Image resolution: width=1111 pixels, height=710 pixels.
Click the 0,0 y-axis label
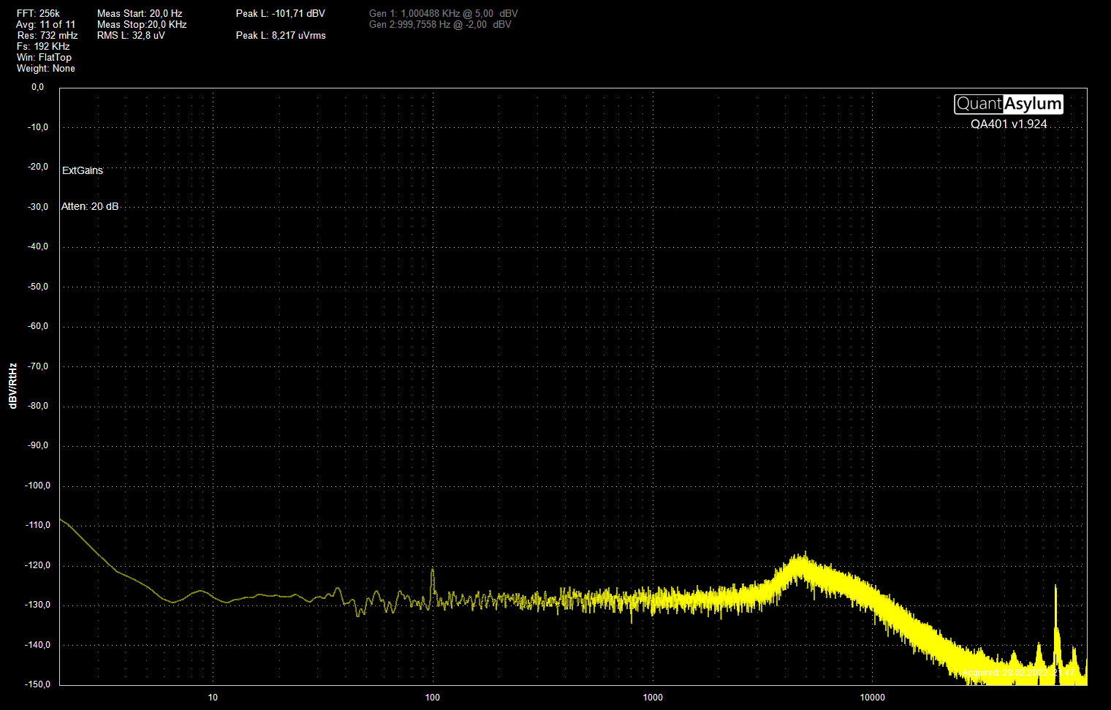pyautogui.click(x=37, y=87)
